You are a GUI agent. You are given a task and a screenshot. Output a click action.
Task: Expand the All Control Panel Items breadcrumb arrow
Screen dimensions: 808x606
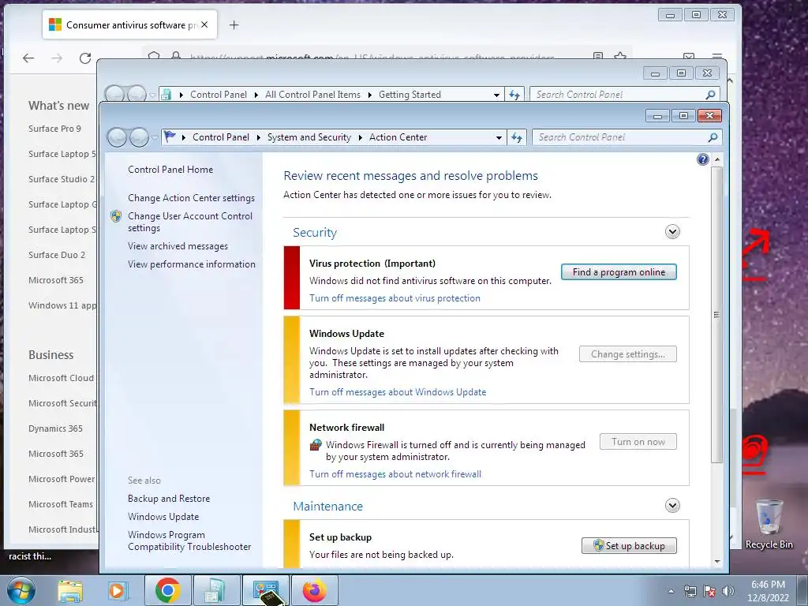click(369, 95)
